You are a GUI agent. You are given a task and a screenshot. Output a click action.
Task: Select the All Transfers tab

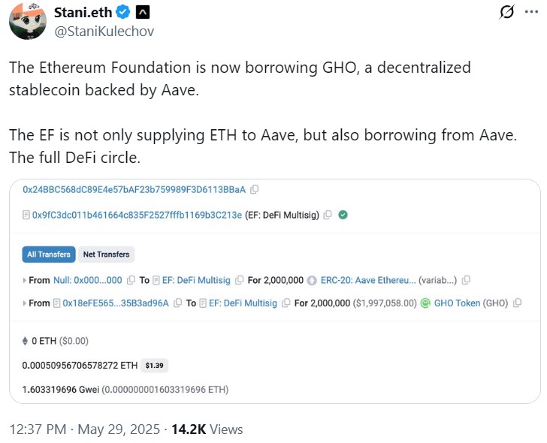point(49,255)
